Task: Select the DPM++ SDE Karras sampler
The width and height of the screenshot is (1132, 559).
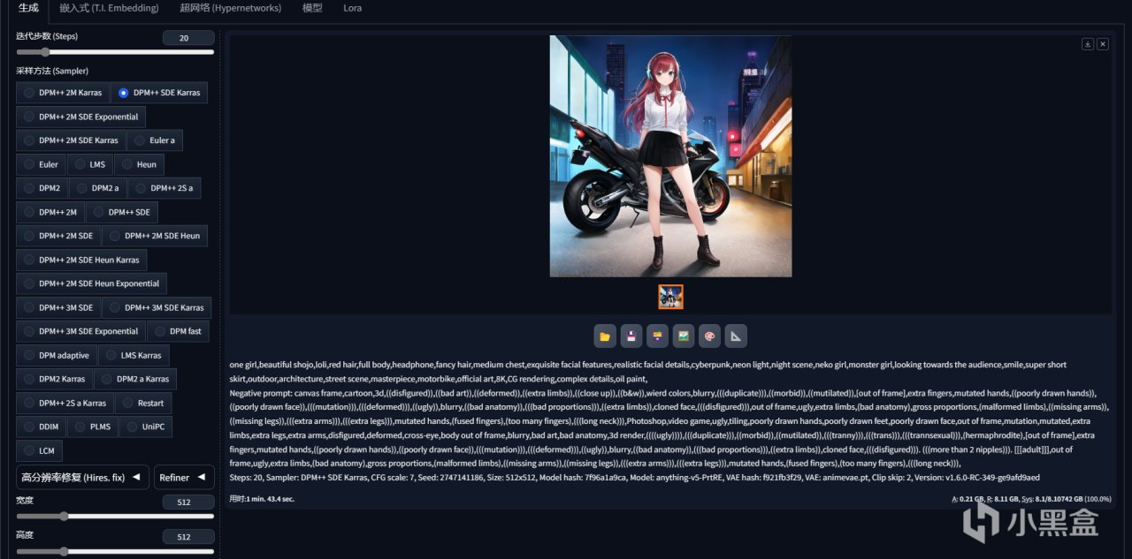Action: [x=159, y=93]
